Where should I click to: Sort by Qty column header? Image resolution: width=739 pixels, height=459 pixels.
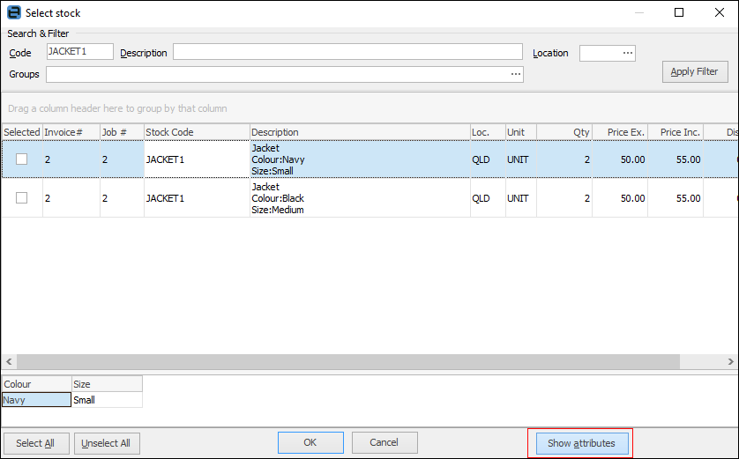click(564, 132)
